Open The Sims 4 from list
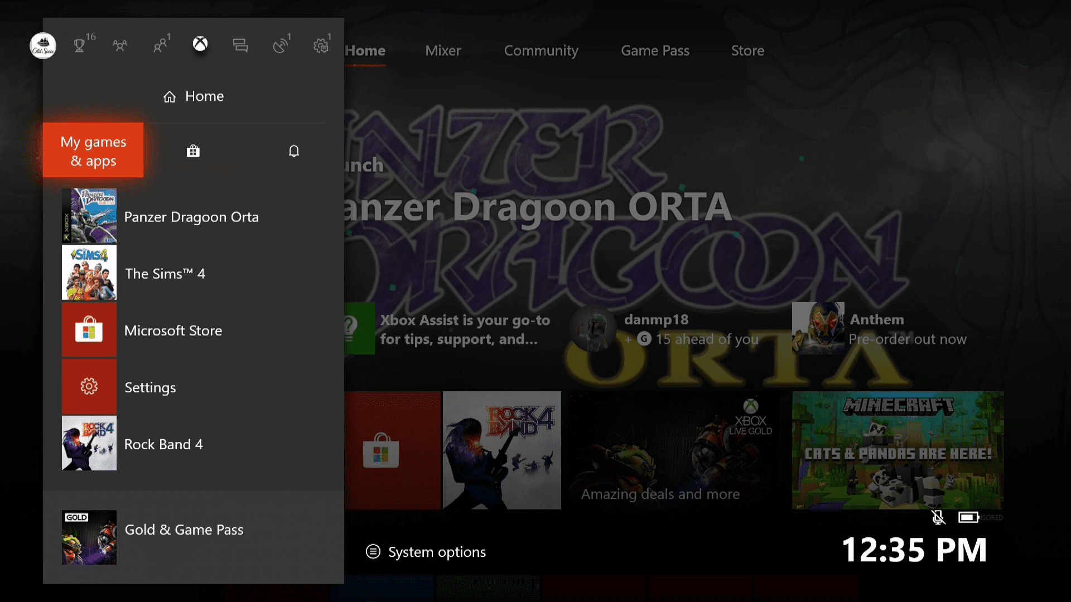 coord(166,273)
